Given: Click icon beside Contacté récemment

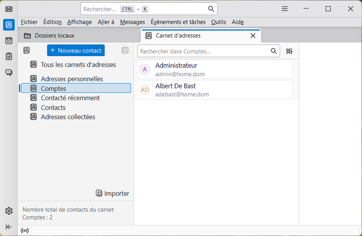Looking at the screenshot, I should coord(33,98).
